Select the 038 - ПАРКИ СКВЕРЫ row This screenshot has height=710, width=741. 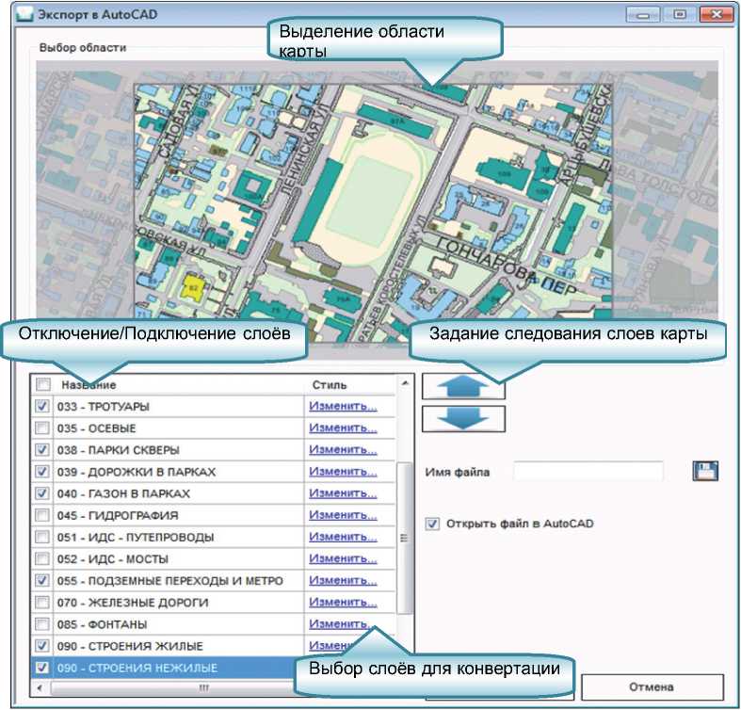(214, 449)
